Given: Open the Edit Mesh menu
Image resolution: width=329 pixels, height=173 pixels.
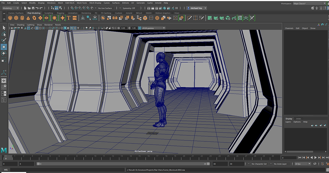Looking at the screenshot, I should (70, 3).
